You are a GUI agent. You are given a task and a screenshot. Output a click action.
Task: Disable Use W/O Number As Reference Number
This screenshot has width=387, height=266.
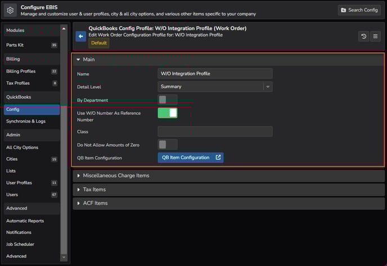click(x=168, y=113)
